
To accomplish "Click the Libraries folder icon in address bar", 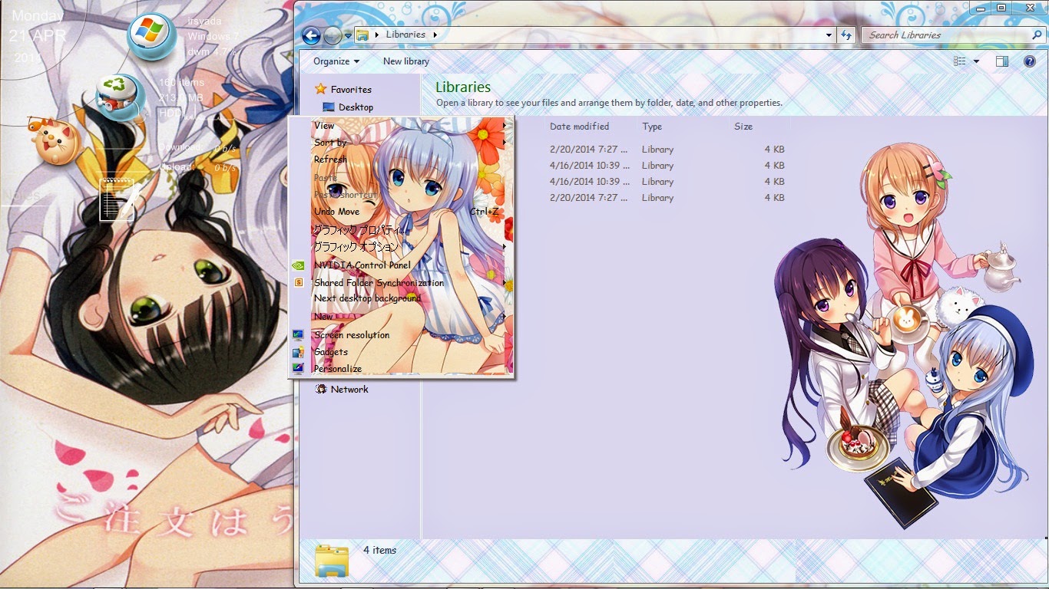I will 362,35.
